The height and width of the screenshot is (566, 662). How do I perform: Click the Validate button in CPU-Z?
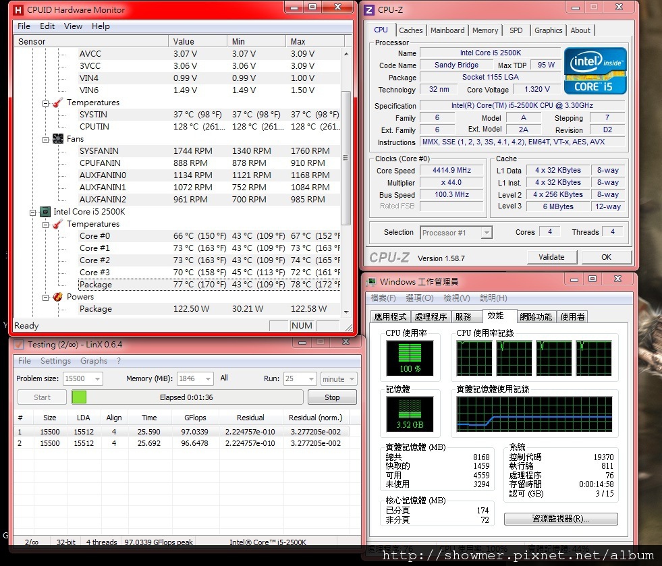tap(551, 257)
